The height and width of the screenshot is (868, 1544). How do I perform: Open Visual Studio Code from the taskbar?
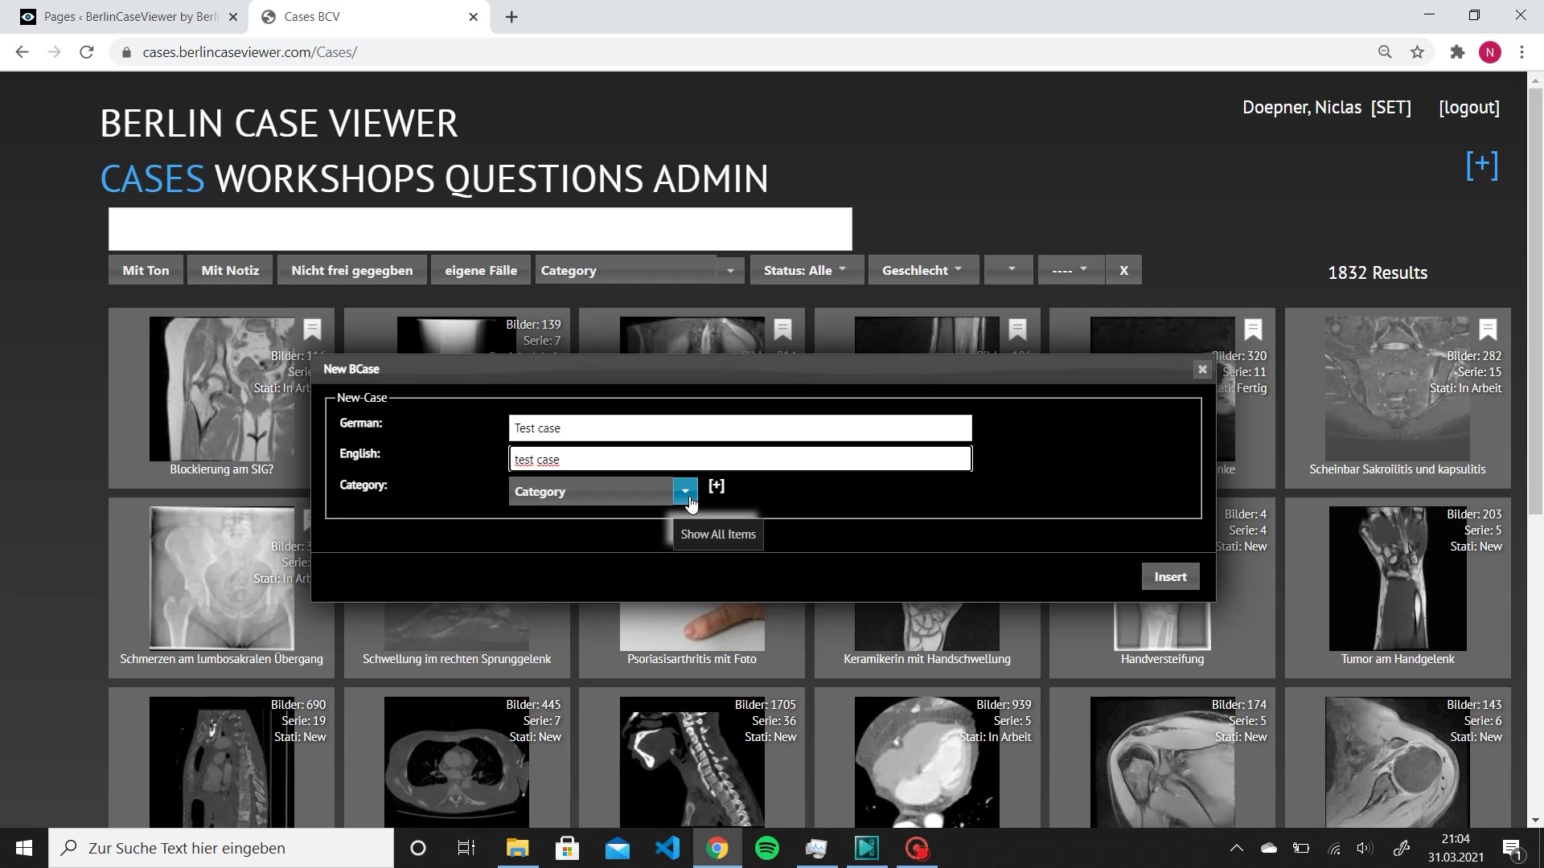[667, 848]
